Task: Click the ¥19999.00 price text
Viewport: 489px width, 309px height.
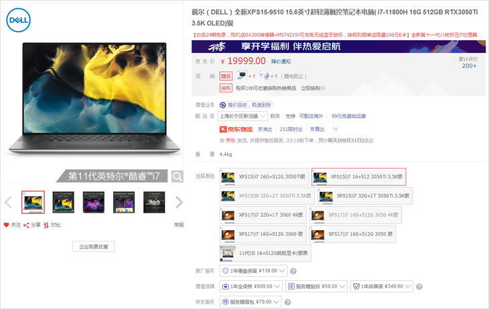Action: (243, 61)
